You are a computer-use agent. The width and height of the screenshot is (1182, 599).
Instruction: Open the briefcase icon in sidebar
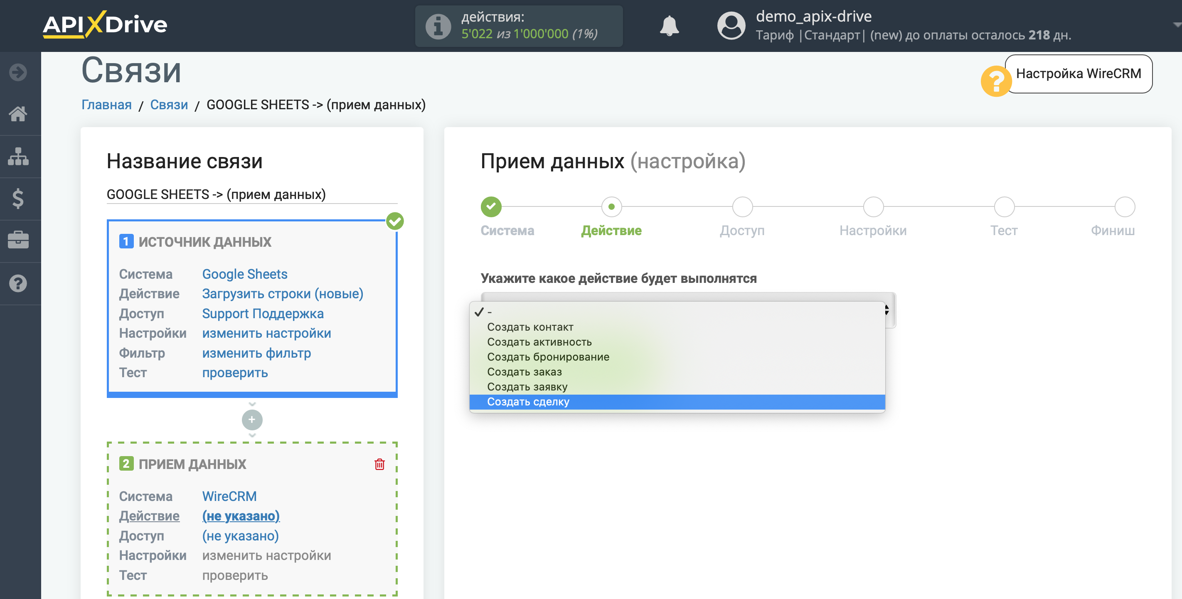click(18, 241)
